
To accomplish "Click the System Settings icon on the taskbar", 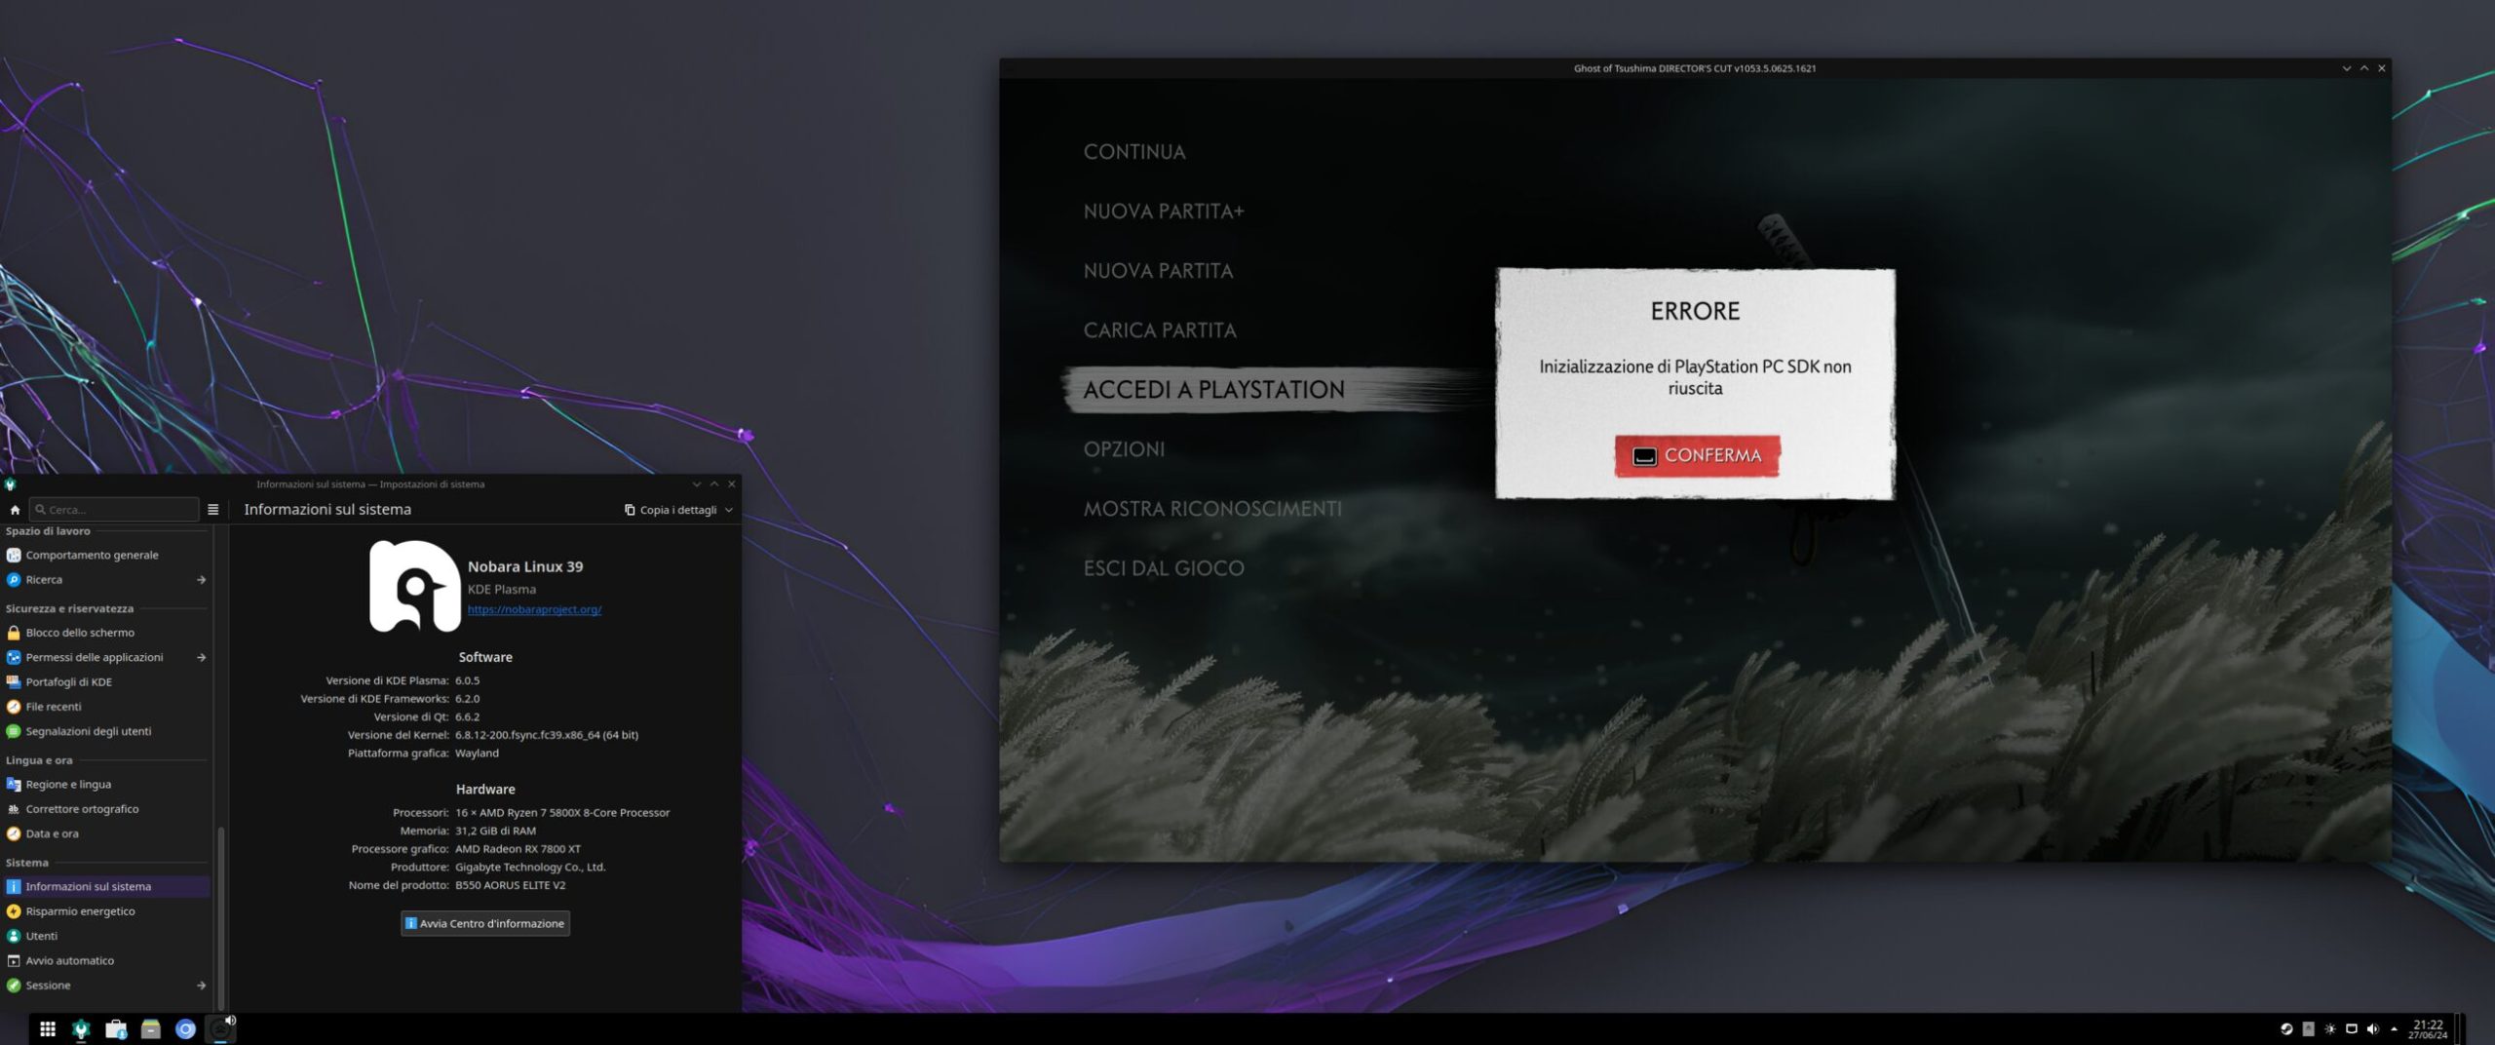I will click(82, 1029).
